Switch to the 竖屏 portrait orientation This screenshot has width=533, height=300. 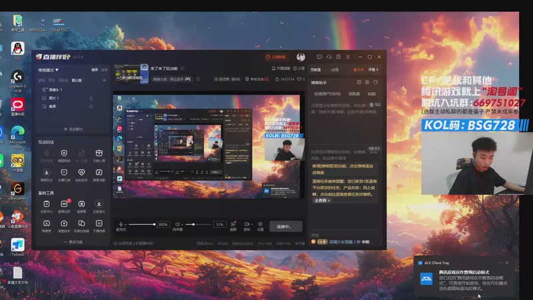tap(105, 70)
